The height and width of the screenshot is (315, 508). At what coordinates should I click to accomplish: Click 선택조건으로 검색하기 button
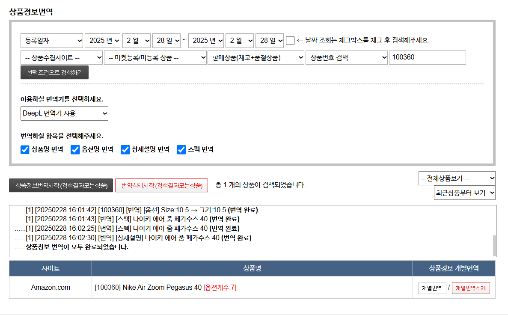coord(54,72)
